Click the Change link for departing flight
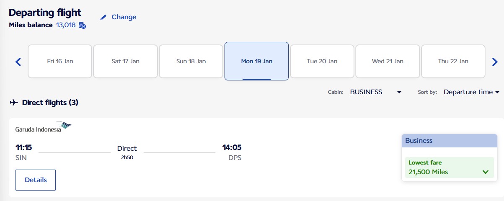Image resolution: width=504 pixels, height=201 pixels. tap(124, 17)
